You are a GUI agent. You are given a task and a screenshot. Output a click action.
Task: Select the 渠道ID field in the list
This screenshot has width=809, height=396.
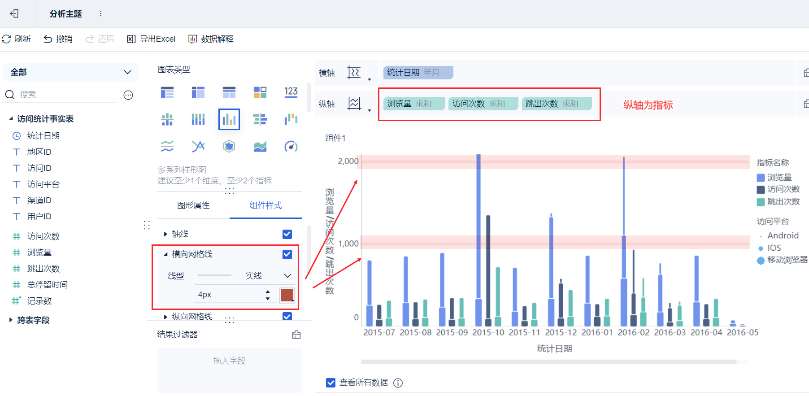point(39,200)
